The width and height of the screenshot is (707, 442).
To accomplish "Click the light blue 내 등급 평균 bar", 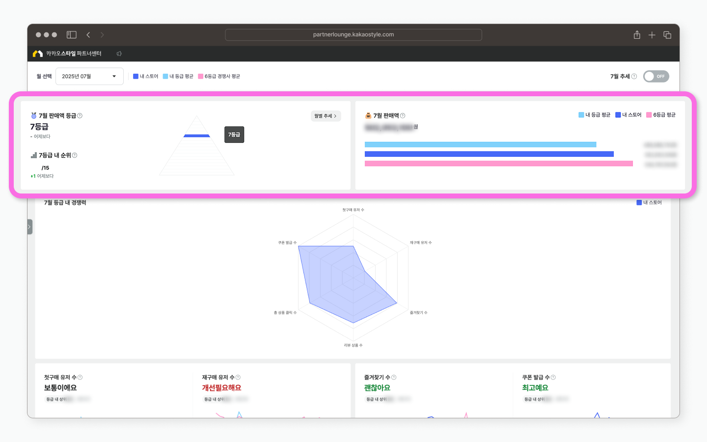I will (480, 144).
